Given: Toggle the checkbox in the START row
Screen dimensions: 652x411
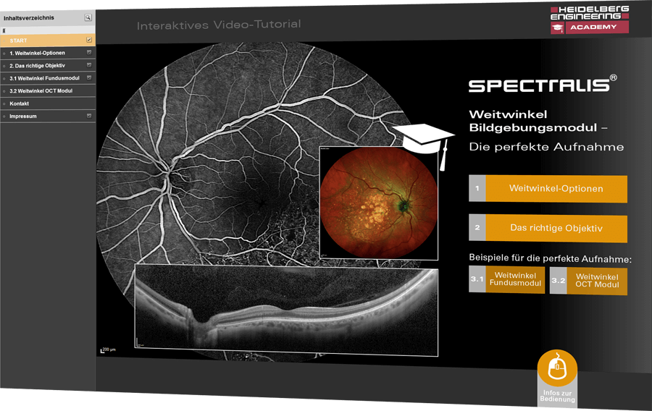Looking at the screenshot, I should 88,40.
